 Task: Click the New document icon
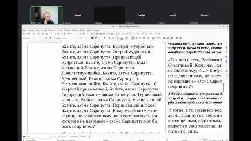24,34
